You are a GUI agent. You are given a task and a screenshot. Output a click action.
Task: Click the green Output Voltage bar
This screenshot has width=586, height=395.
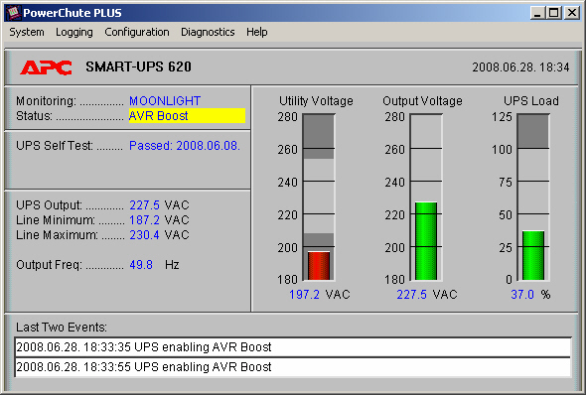[x=426, y=241]
